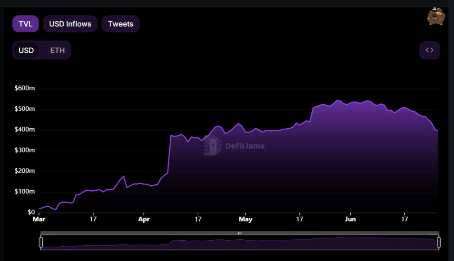The image size is (454, 261).
Task: Switch to USD Inflows chart
Action: coord(70,24)
